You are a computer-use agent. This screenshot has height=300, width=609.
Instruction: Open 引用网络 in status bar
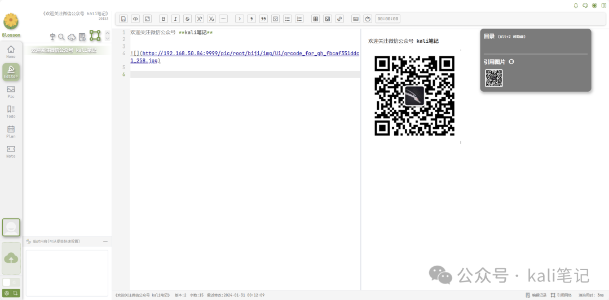tap(561, 295)
